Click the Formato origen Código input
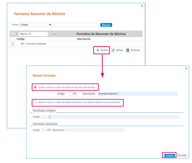 (x=44, y=117)
